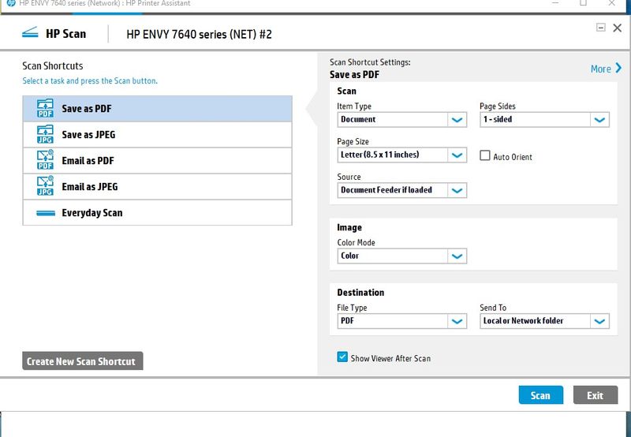Image resolution: width=631 pixels, height=437 pixels.
Task: Open the Page Size dropdown
Action: [x=457, y=155]
